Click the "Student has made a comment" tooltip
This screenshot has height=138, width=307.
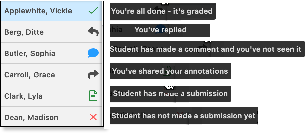207,49
